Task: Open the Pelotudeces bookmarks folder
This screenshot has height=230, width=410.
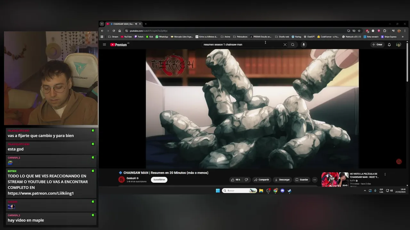Action: coord(240,37)
